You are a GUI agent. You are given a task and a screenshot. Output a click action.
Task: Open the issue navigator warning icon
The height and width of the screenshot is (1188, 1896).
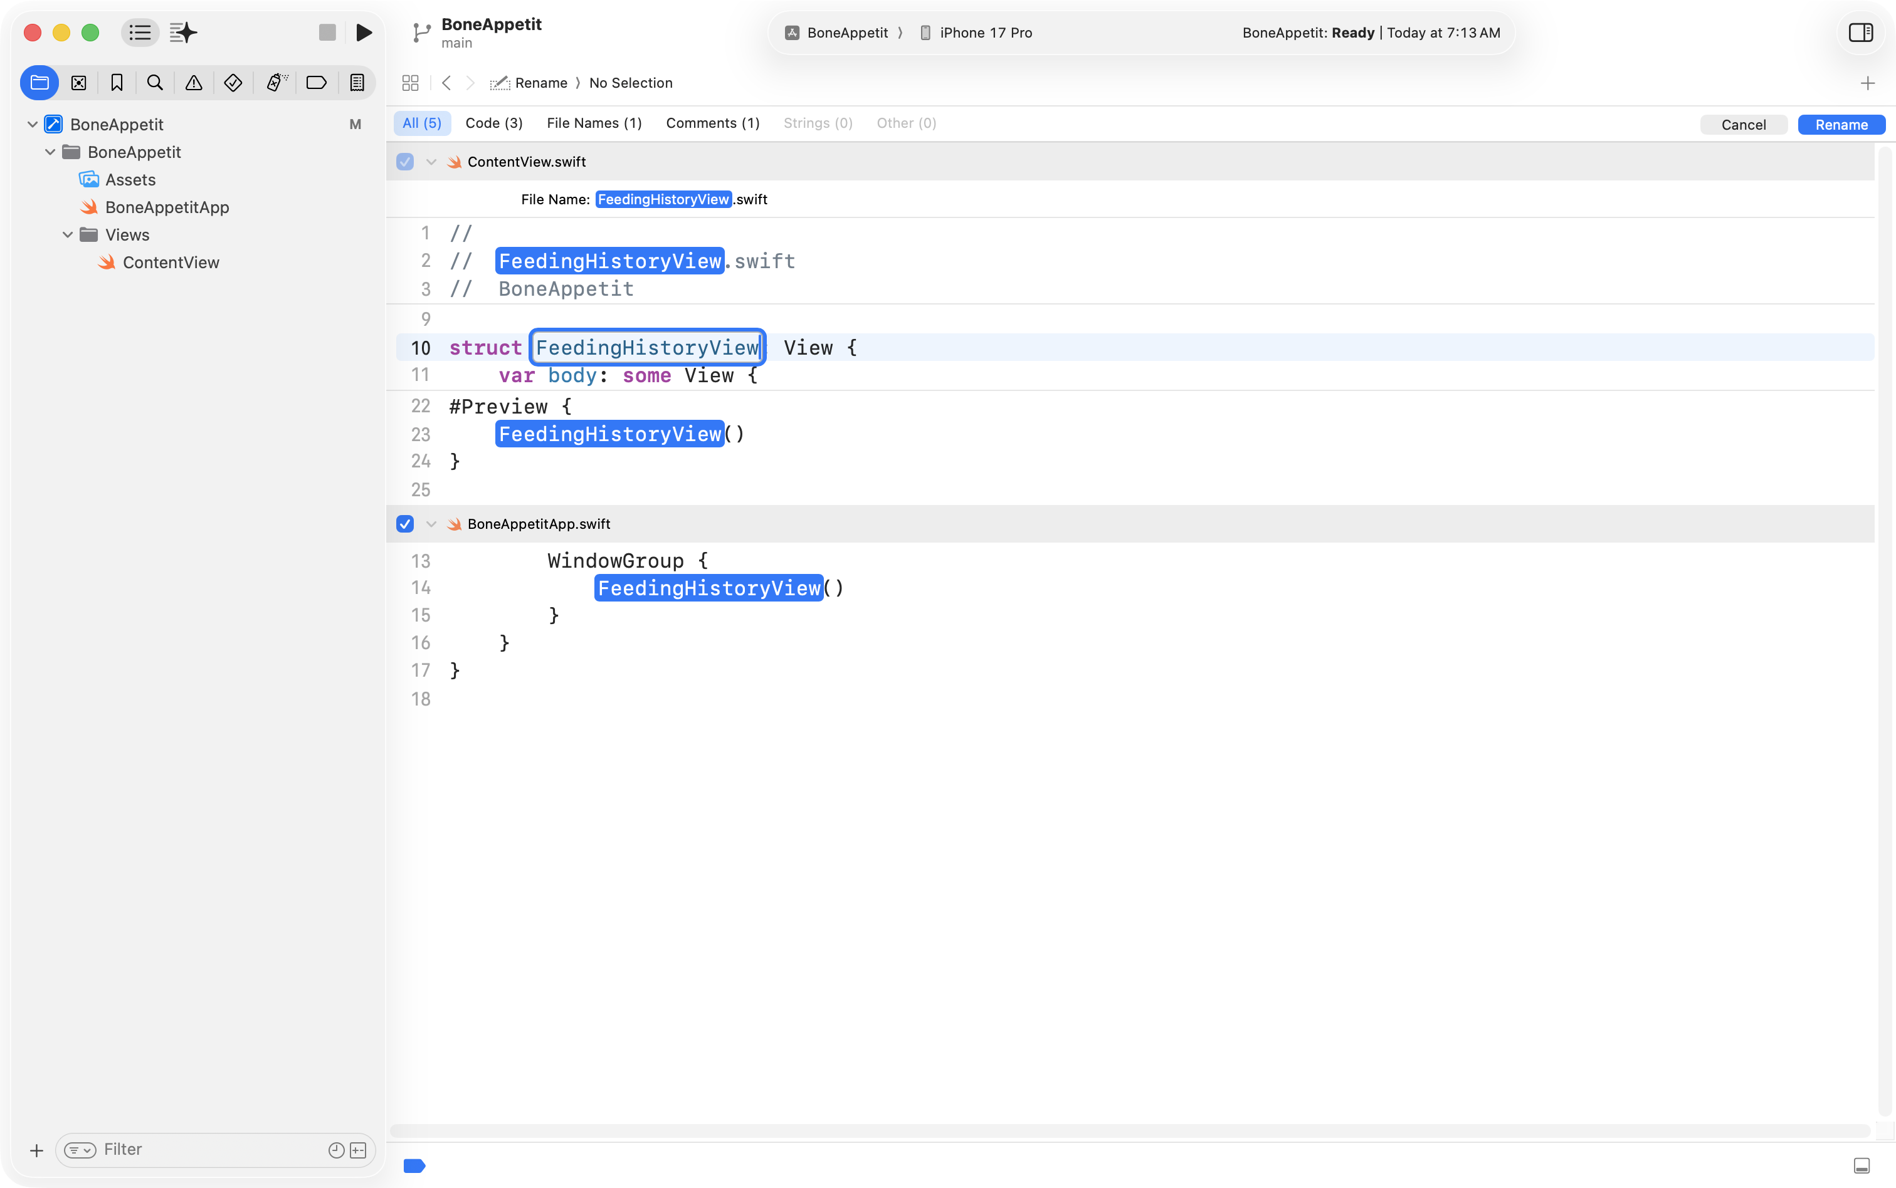coord(193,83)
